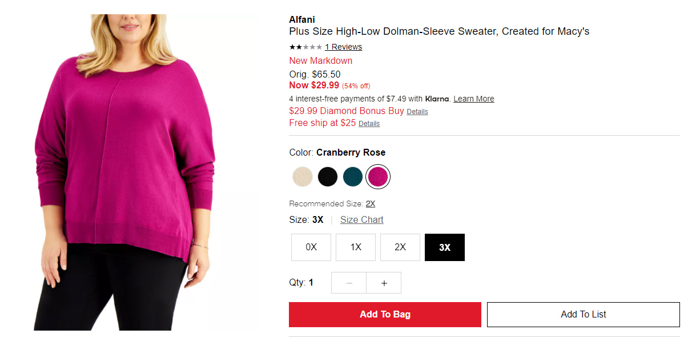Choose size 1X

pos(356,247)
